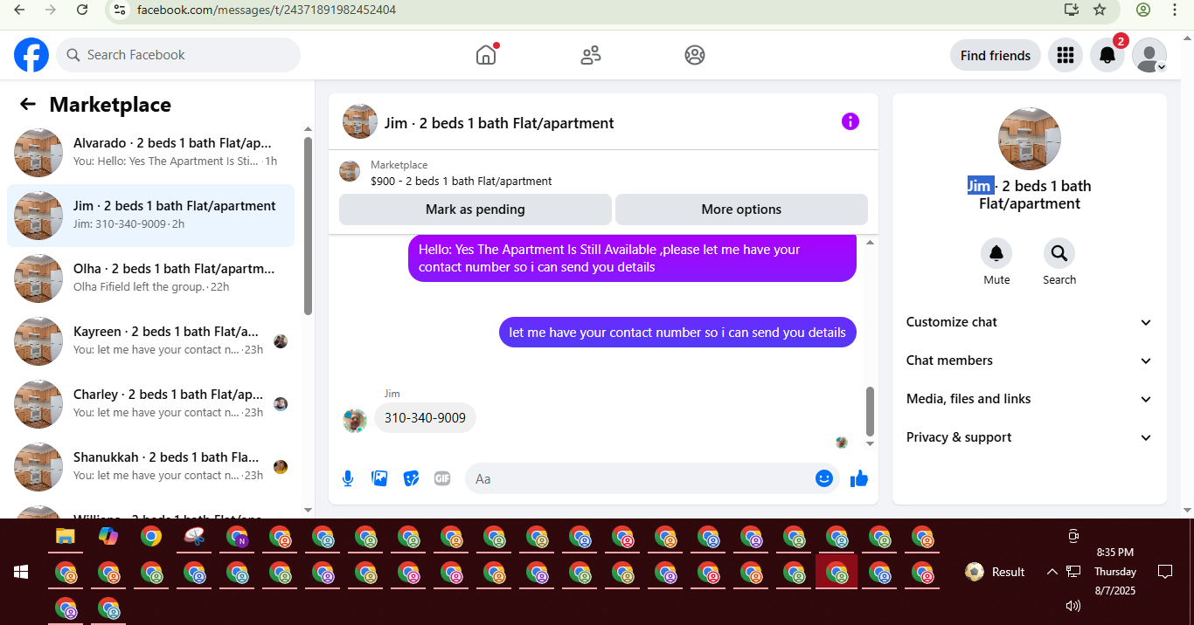
Task: Open the Chrome three-dot menu
Action: [1175, 10]
